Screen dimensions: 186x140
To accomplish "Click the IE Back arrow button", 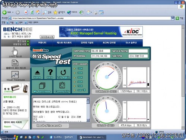I will [5, 12].
